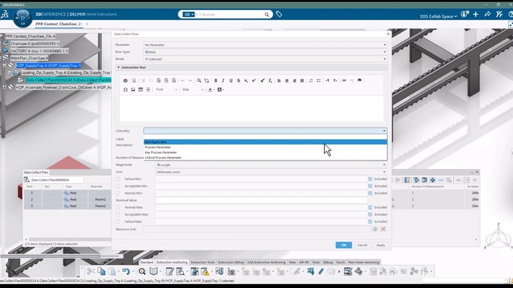Click the red delete Resource Link icon
Image resolution: width=513 pixels, height=288 pixels.
click(383, 229)
